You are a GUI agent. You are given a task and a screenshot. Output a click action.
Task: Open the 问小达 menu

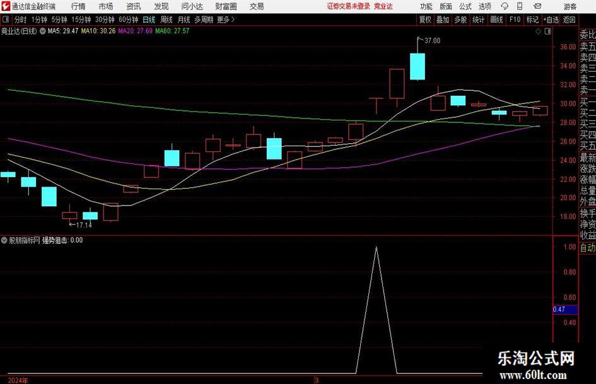coord(192,6)
